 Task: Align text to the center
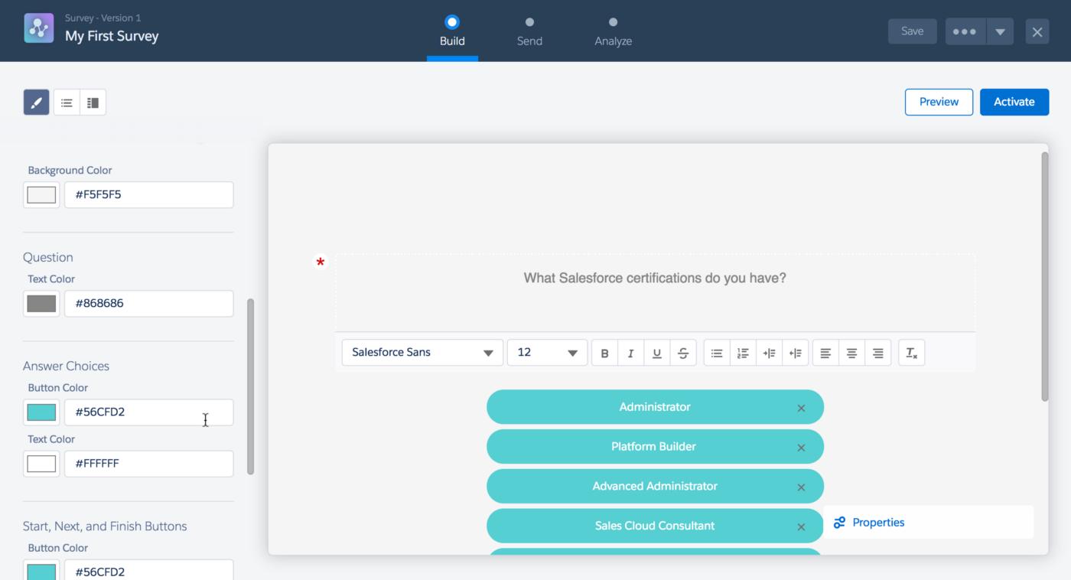pyautogui.click(x=851, y=353)
